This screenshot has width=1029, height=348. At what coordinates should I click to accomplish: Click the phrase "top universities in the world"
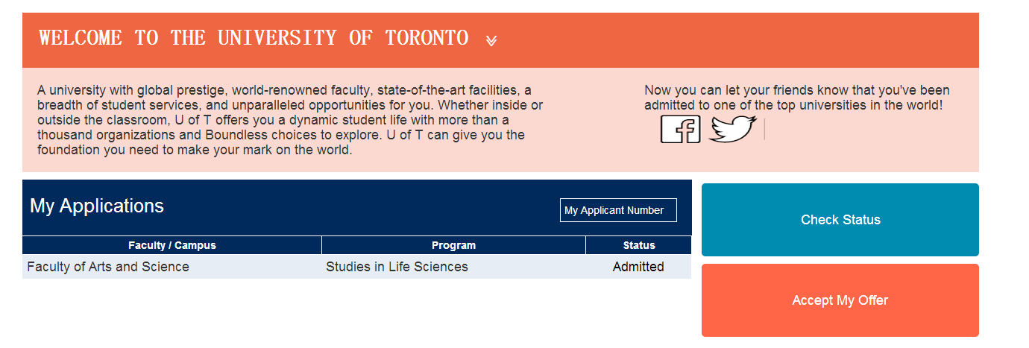[855, 105]
